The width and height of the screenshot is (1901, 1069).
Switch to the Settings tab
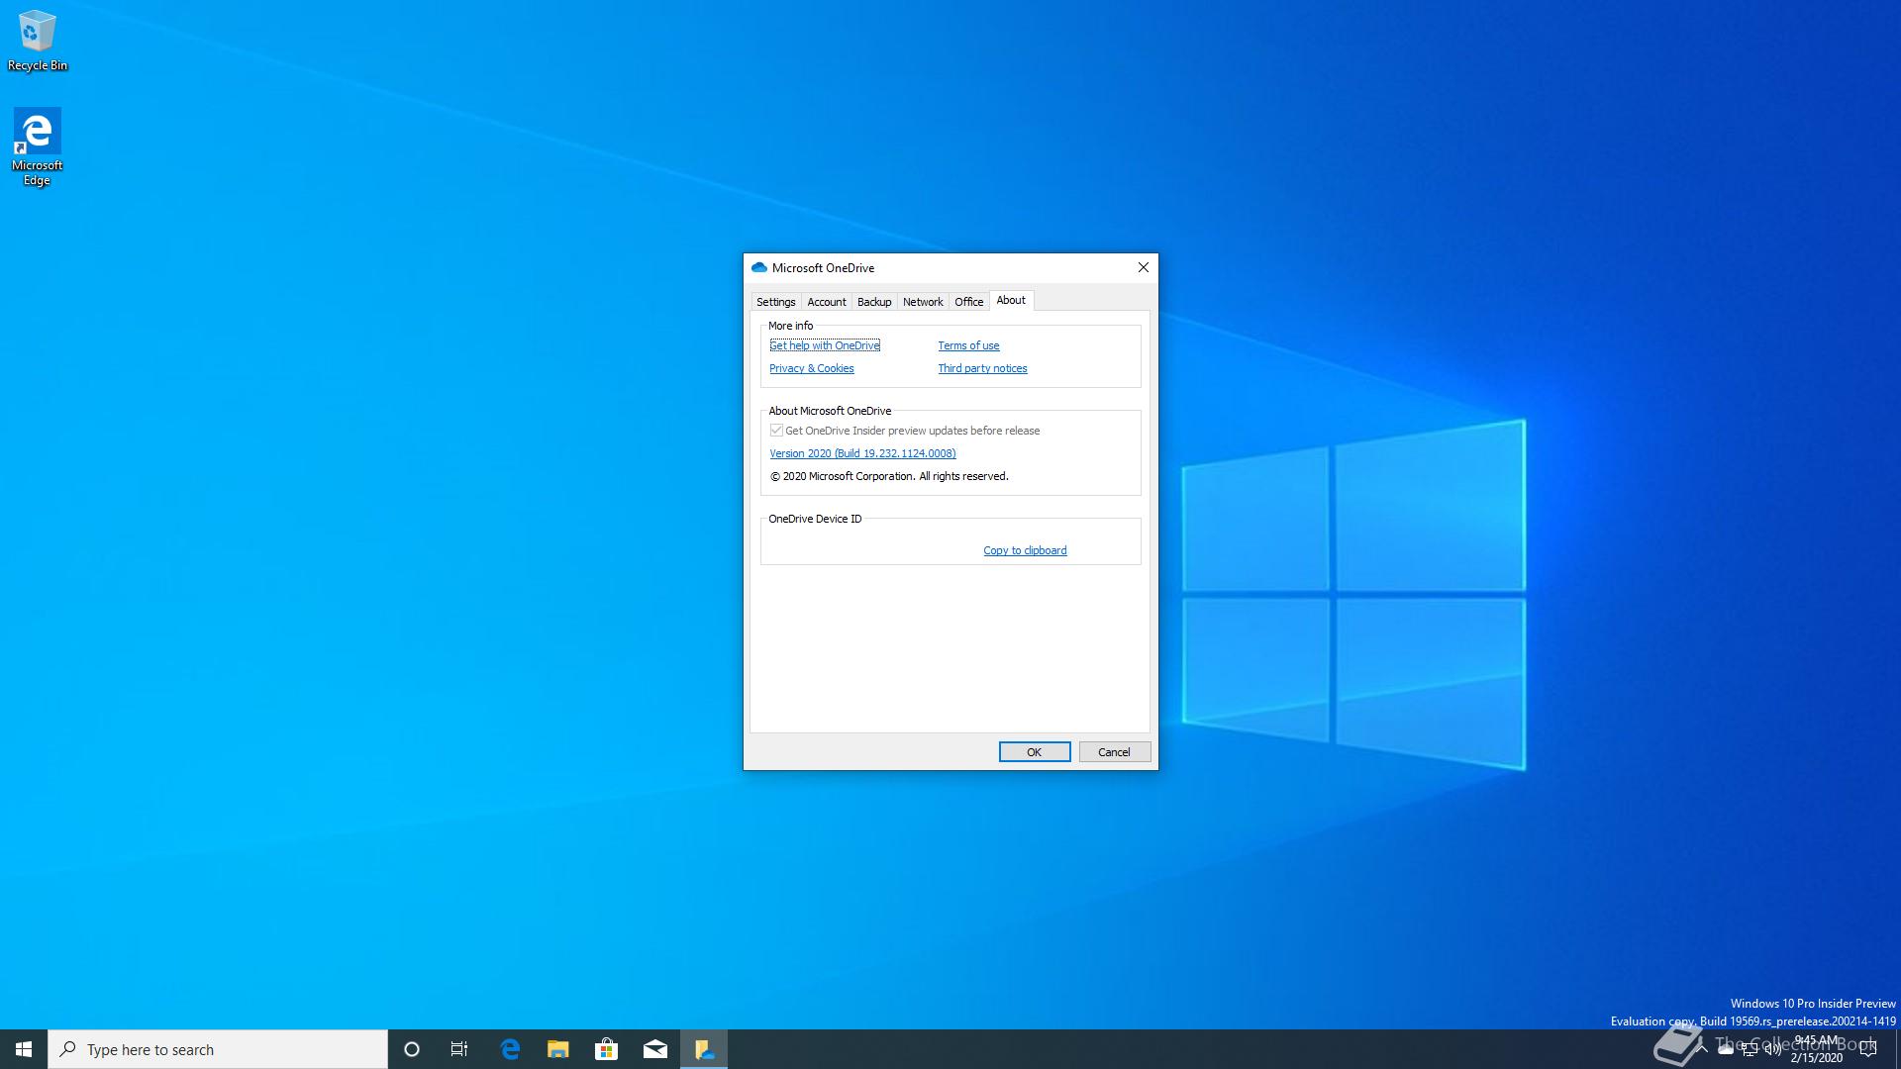[776, 302]
